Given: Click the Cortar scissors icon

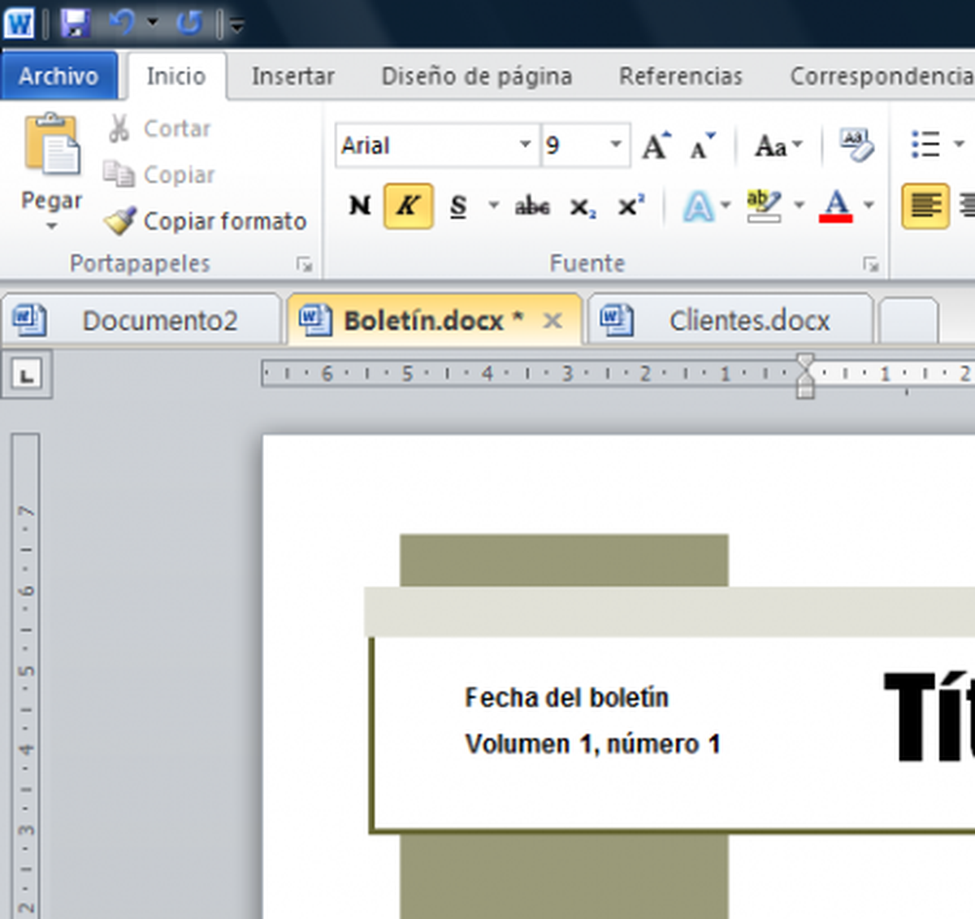Looking at the screenshot, I should click(x=118, y=128).
